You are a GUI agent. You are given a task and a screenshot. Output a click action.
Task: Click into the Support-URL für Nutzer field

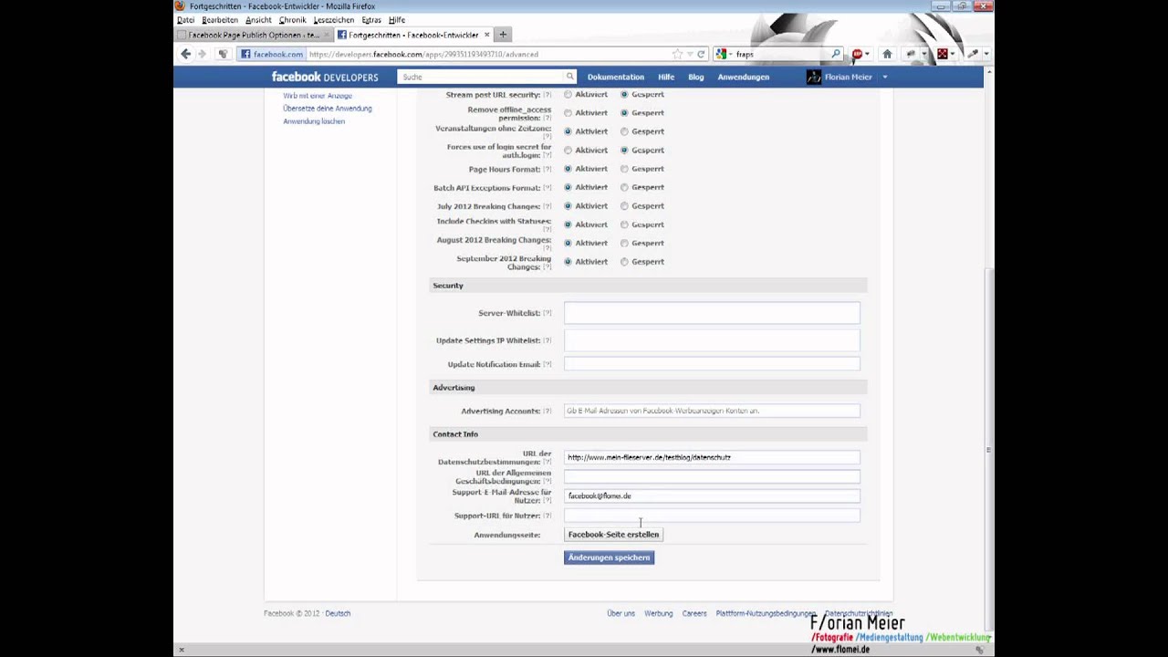712,516
